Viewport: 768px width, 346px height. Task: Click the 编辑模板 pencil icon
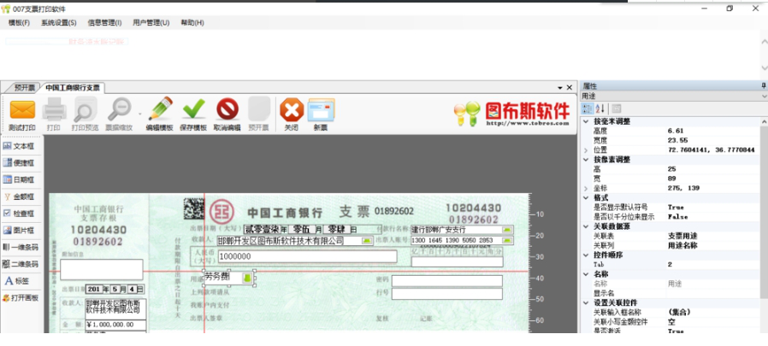160,108
